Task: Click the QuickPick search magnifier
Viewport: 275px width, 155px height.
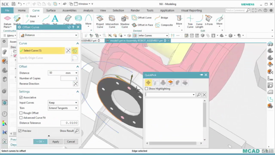Action: coord(199,95)
